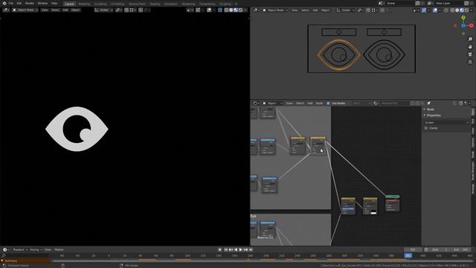Collapse the Node panel in sidebar
The height and width of the screenshot is (268, 476).
pyautogui.click(x=430, y=109)
